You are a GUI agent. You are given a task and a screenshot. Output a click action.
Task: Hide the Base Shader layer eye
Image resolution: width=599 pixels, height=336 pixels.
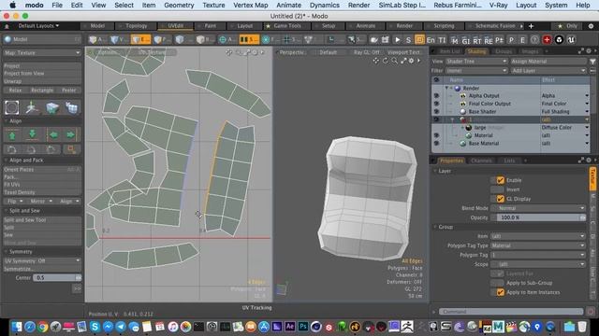pyautogui.click(x=436, y=112)
